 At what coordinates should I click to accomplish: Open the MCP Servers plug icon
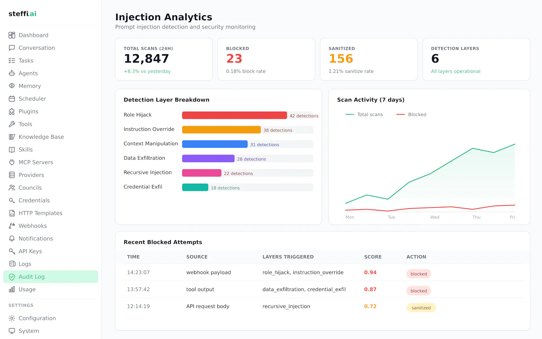pyautogui.click(x=12, y=162)
